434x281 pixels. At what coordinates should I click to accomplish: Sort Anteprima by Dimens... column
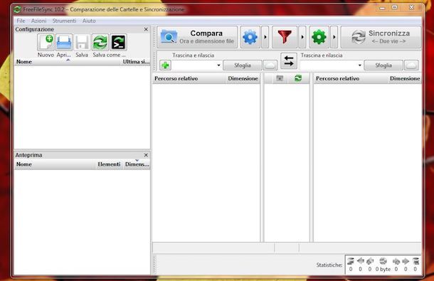pos(137,164)
